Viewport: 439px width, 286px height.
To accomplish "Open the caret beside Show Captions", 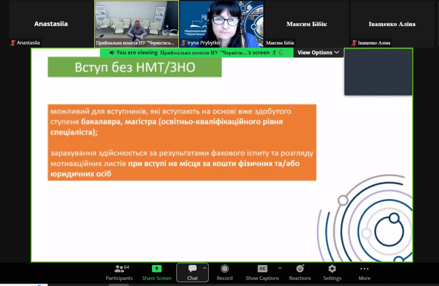I will [x=280, y=268].
